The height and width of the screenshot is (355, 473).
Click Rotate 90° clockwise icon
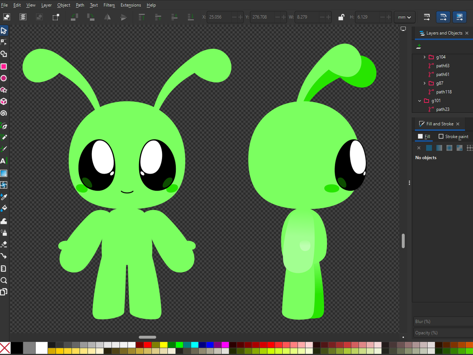tap(91, 17)
